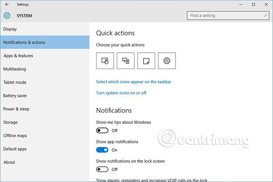Click the Notifications heading
This screenshot has width=273, height=182.
point(114,110)
